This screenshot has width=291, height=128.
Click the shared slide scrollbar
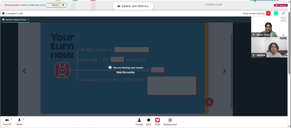click(231, 71)
